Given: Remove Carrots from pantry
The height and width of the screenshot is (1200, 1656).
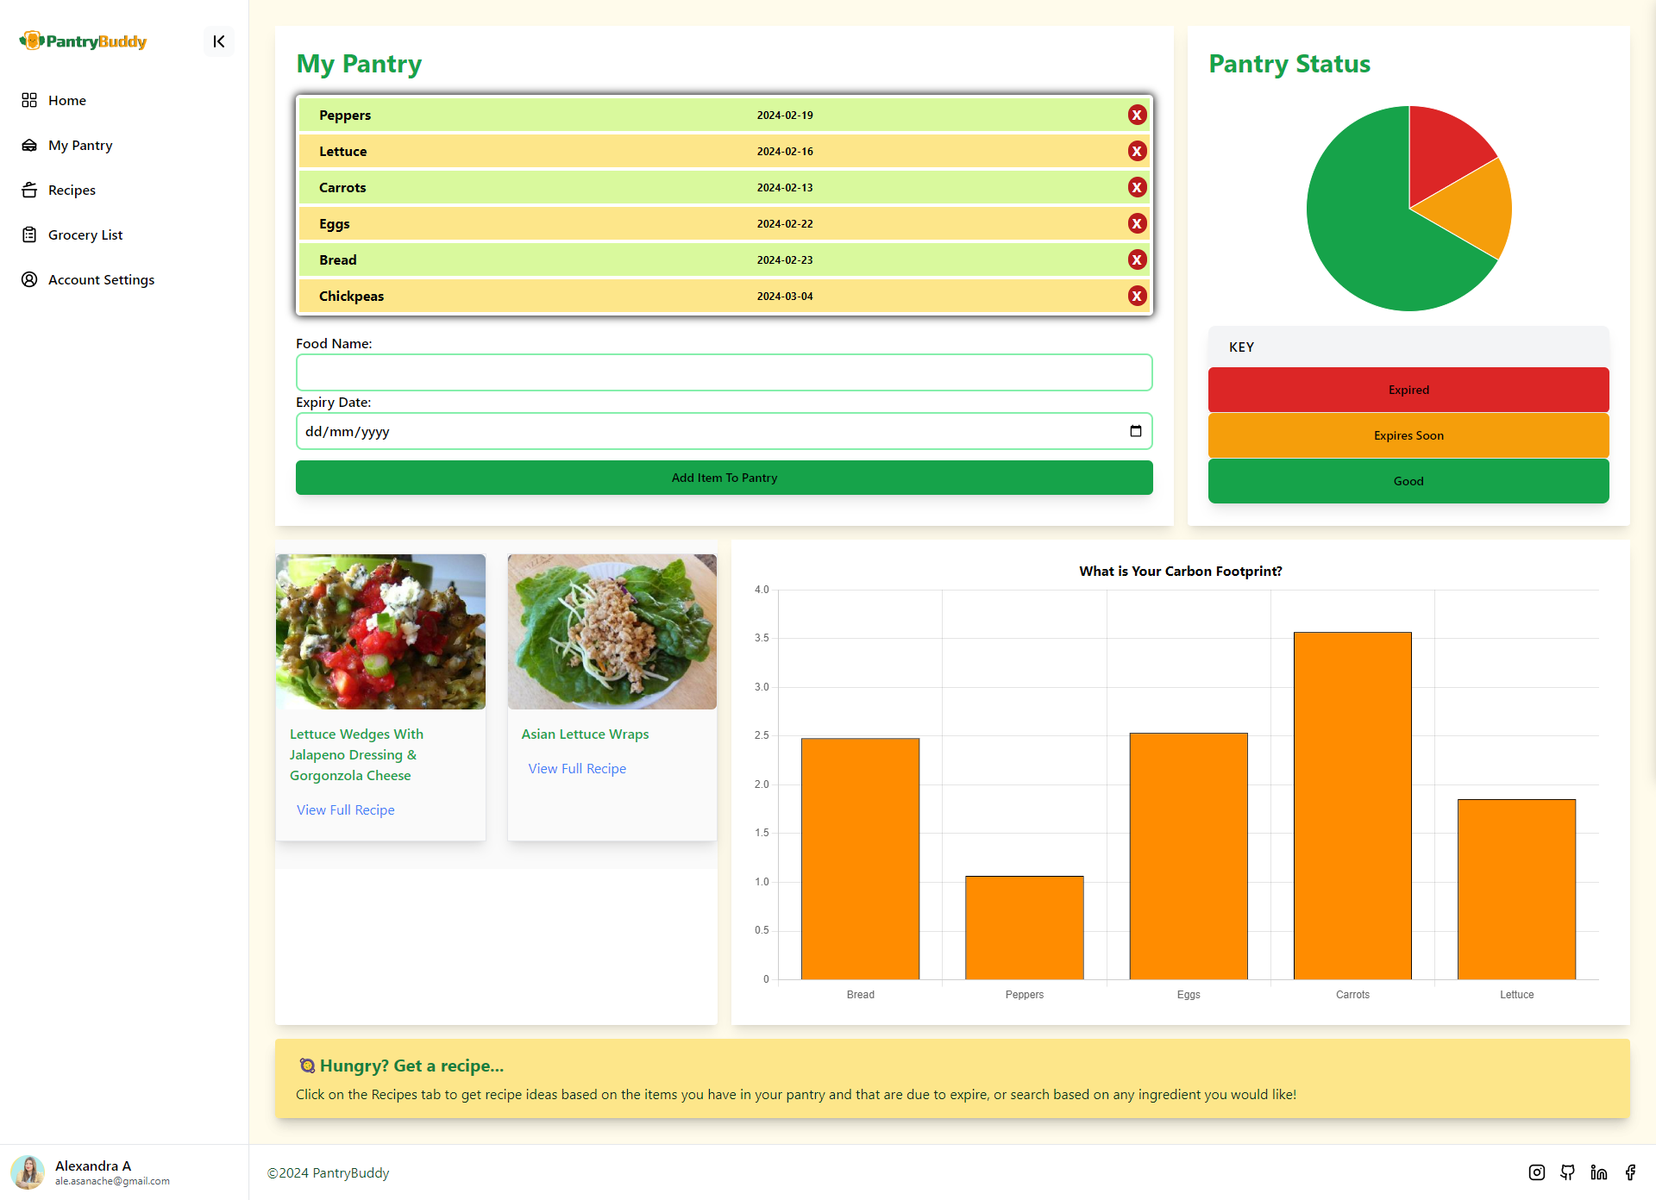Looking at the screenshot, I should [x=1134, y=188].
